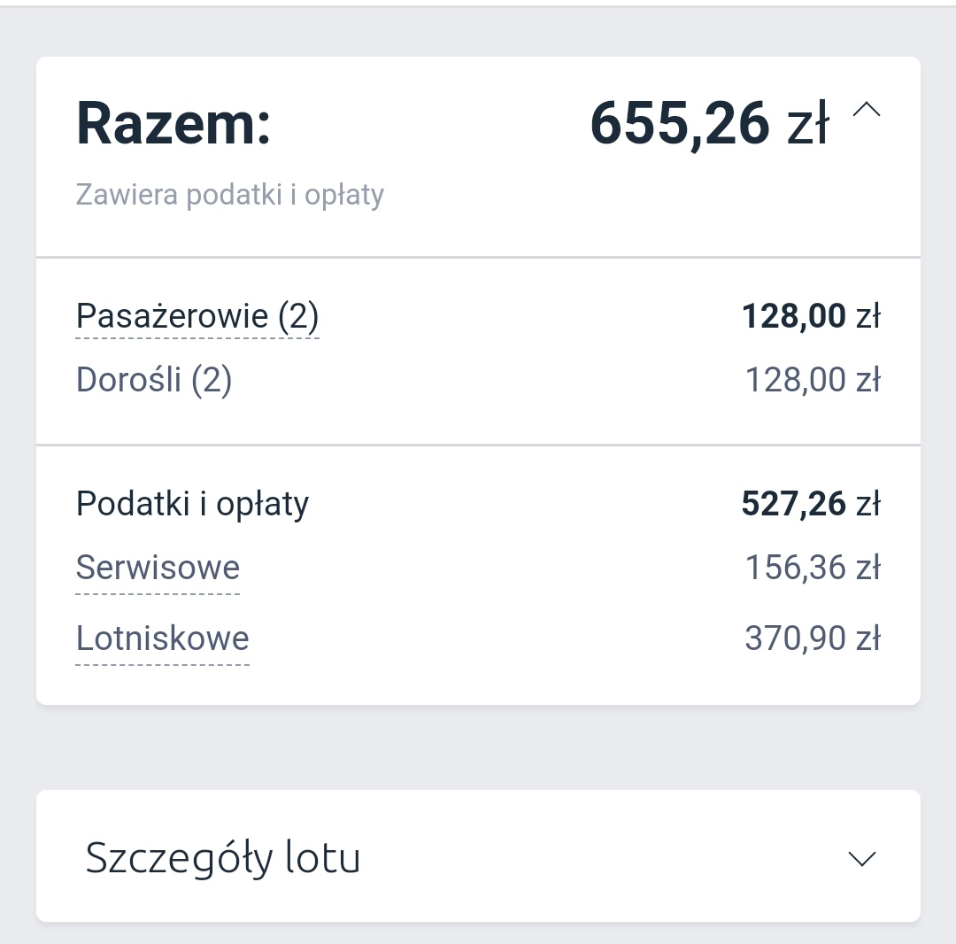Show info for the Lotniskowe fee
956x944 pixels.
(163, 639)
